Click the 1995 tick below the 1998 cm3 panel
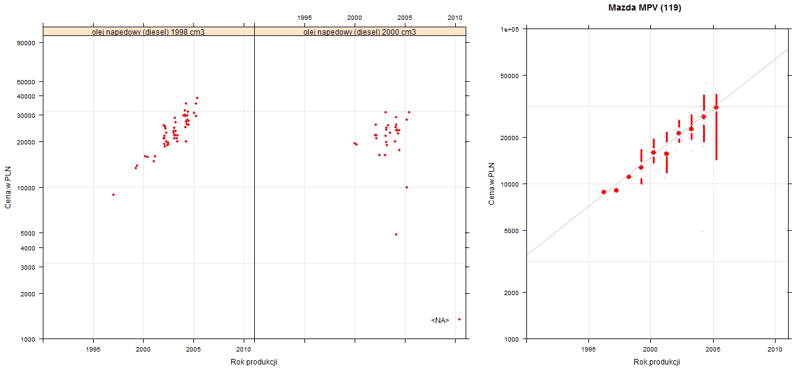This screenshot has height=372, width=806. pyautogui.click(x=93, y=349)
